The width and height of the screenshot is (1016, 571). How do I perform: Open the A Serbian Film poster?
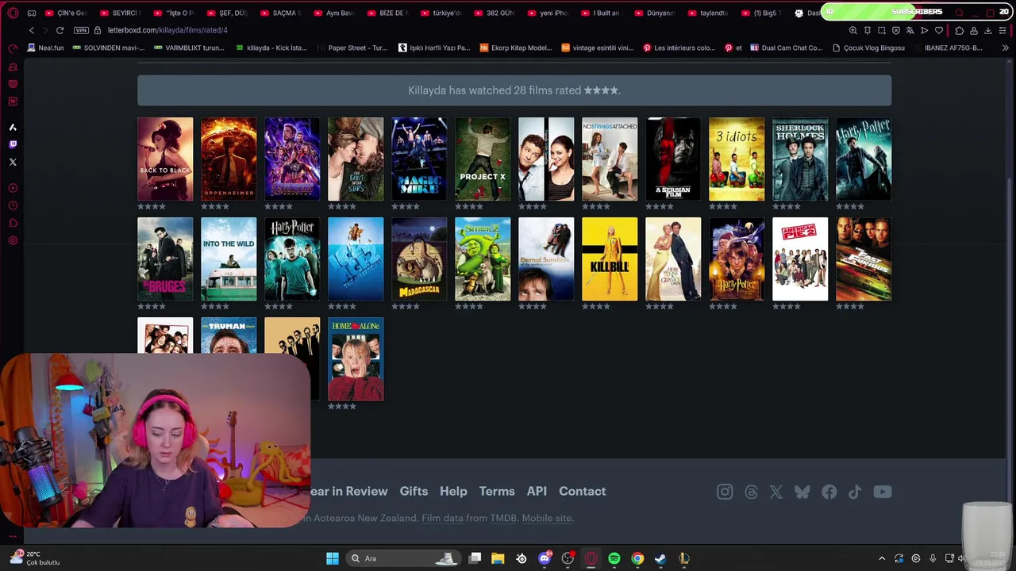click(673, 159)
